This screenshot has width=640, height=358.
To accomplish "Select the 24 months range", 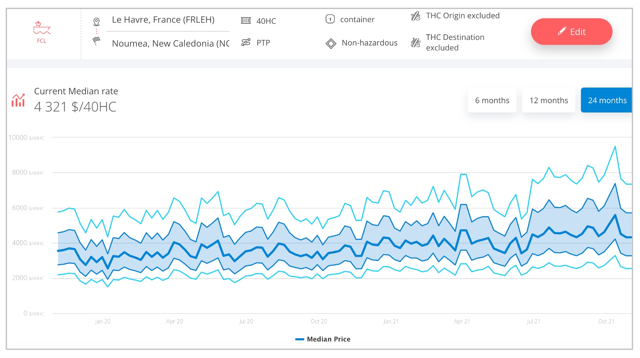I will click(x=607, y=100).
